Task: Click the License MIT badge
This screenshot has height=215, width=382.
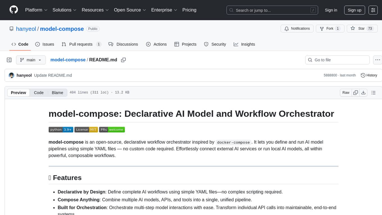Action: 86,130
